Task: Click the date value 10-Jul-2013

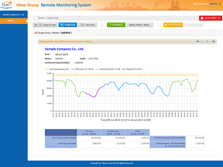Action: click(62, 54)
